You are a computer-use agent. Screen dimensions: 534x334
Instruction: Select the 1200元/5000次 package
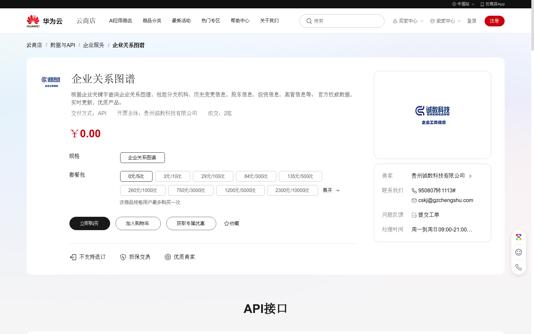coord(240,190)
